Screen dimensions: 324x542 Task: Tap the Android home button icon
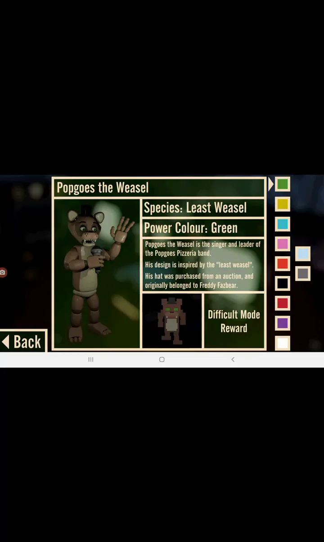162,360
